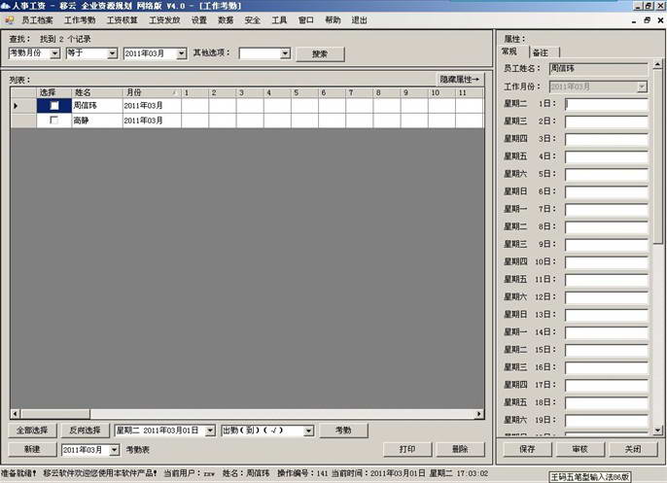This screenshot has width=667, height=483.
Task: Open the 设置 menu
Action: [x=198, y=20]
